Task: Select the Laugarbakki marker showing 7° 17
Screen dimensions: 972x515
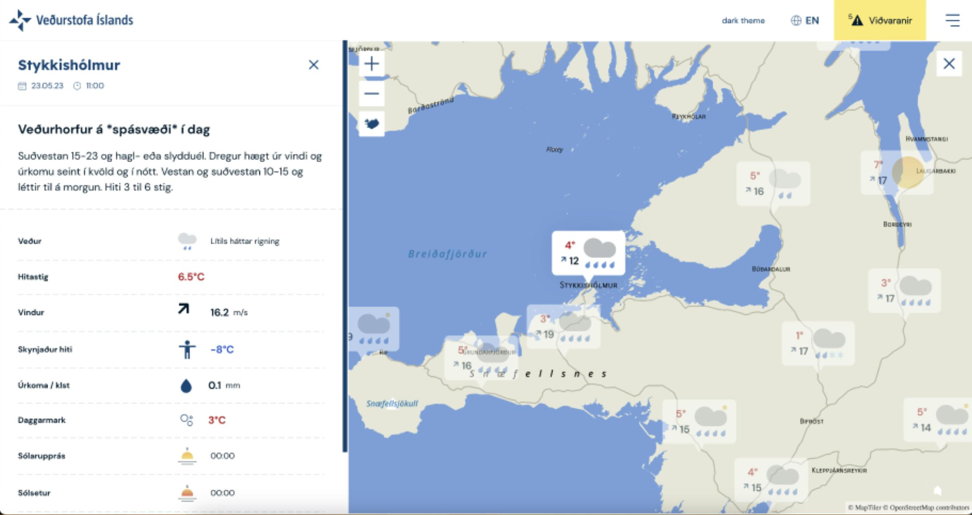Action: click(x=897, y=173)
